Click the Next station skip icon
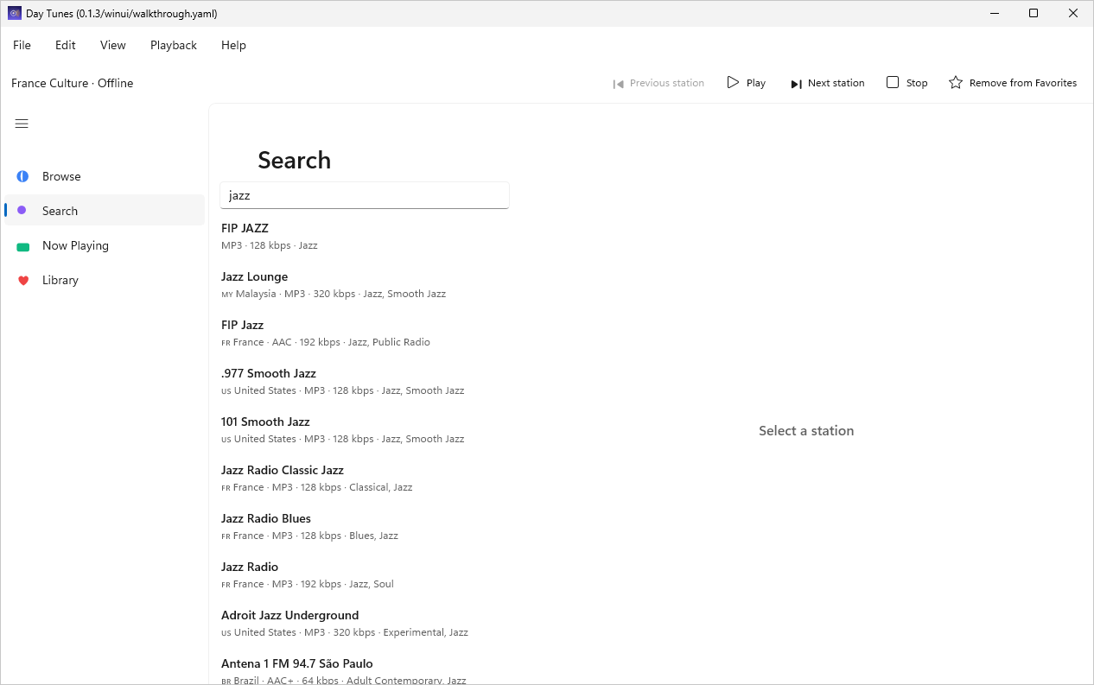This screenshot has height=685, width=1094. point(796,84)
